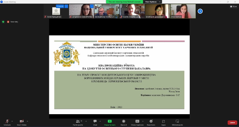Select Anastasia Shevchenko's video thumbnail
The height and width of the screenshot is (127, 239).
[81, 11]
